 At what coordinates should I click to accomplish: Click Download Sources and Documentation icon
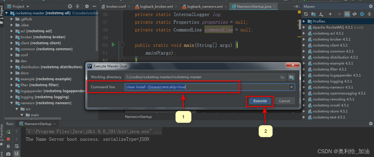(x=321, y=14)
